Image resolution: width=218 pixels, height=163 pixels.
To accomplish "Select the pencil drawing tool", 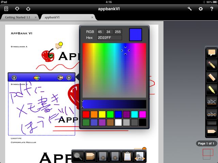I will point(212,65).
